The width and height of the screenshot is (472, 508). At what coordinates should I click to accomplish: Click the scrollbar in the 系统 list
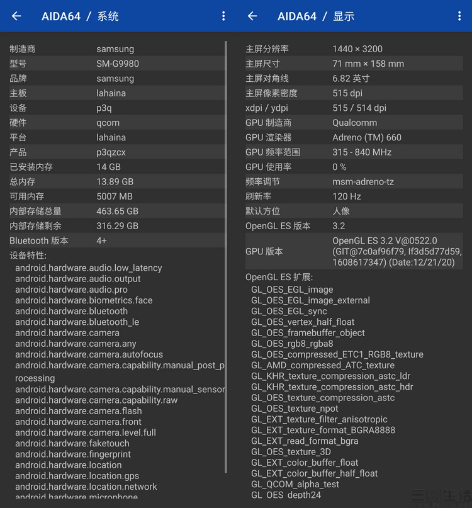pos(226,257)
